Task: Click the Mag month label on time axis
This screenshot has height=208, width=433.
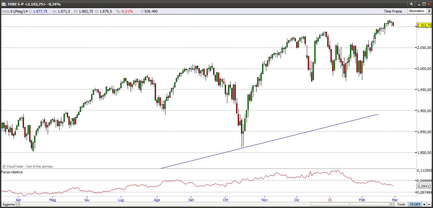Action: [53, 200]
